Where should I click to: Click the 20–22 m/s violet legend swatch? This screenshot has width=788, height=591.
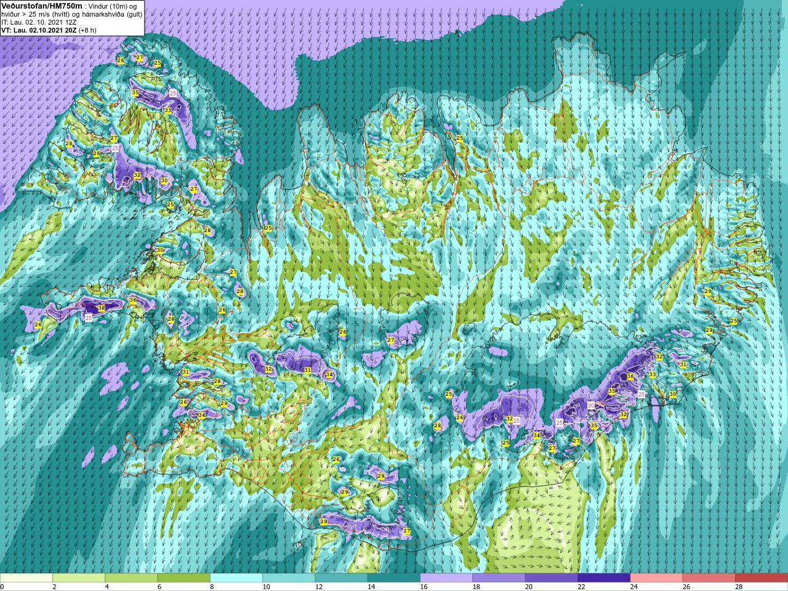point(552,578)
